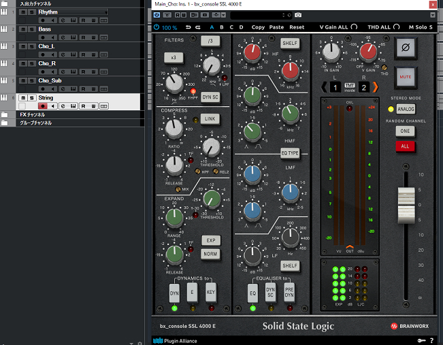
Task: Open the Rhythm track name dropdown
Action: coord(106,12)
